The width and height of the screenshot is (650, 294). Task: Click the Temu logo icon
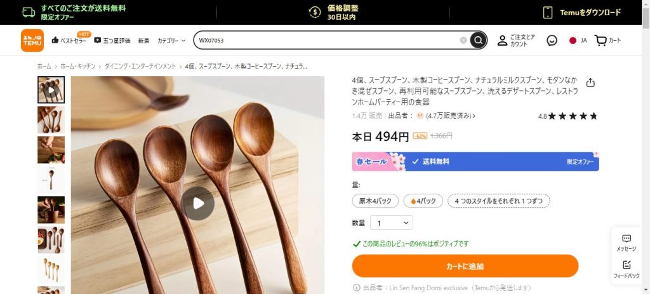pyautogui.click(x=32, y=41)
